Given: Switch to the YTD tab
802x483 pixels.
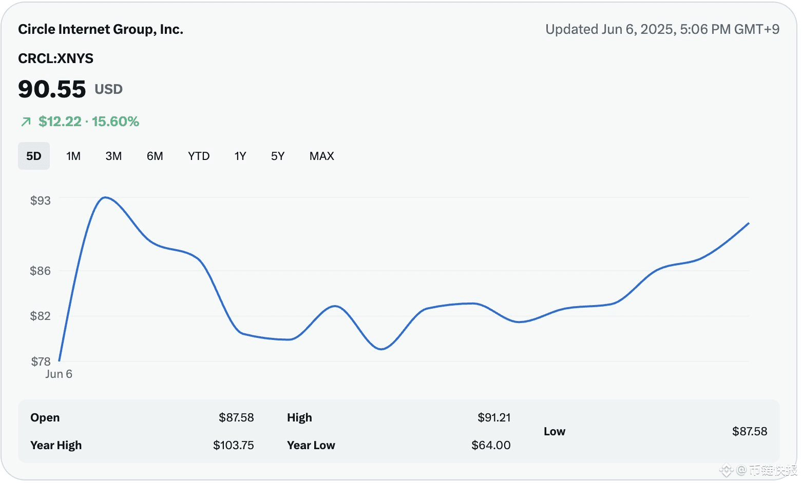Looking at the screenshot, I should tap(198, 156).
